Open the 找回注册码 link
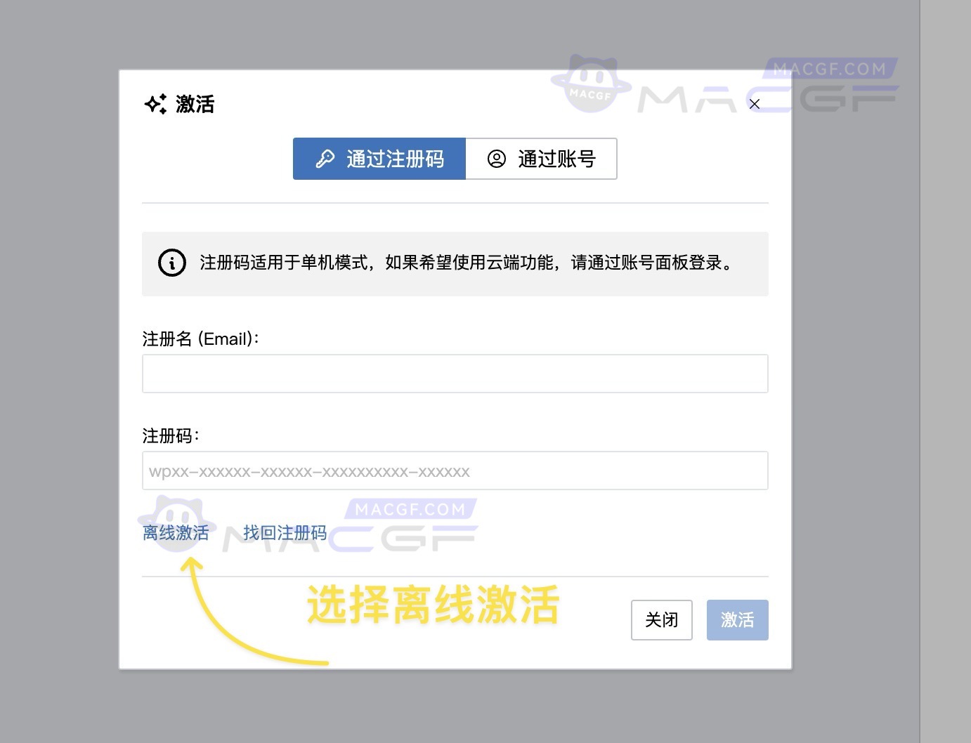Screen dimensions: 971x743 [x=284, y=533]
